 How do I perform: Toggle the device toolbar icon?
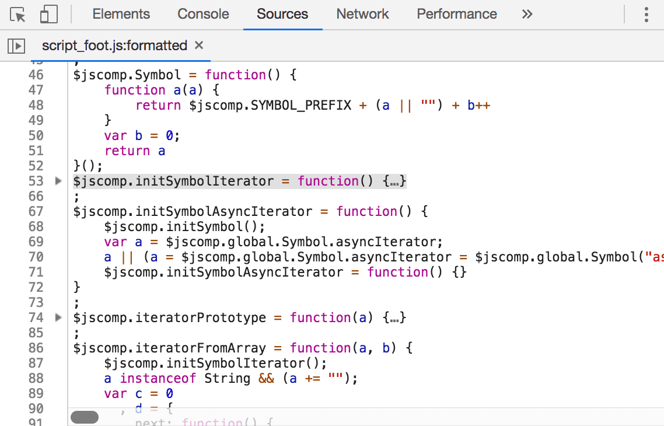point(49,15)
